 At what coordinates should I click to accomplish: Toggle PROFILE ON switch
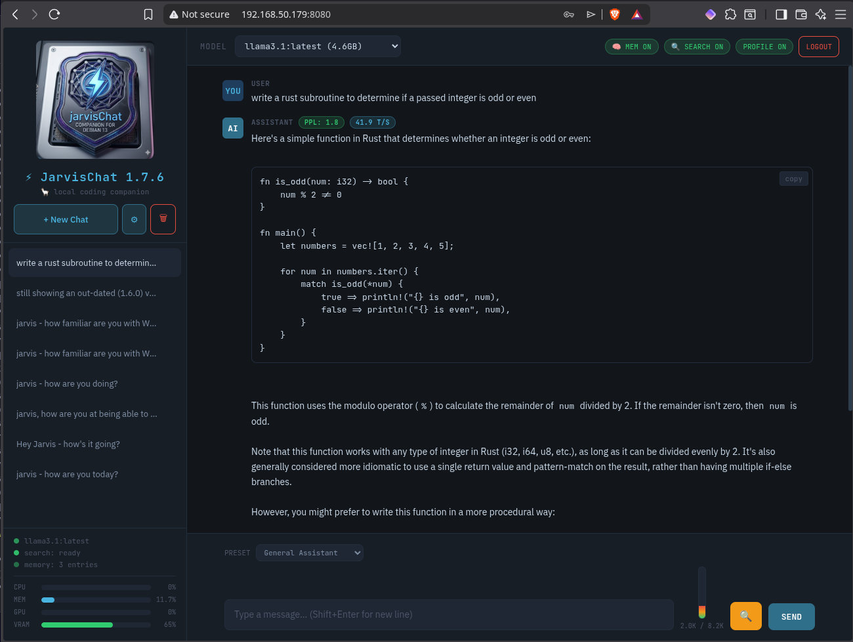point(764,47)
